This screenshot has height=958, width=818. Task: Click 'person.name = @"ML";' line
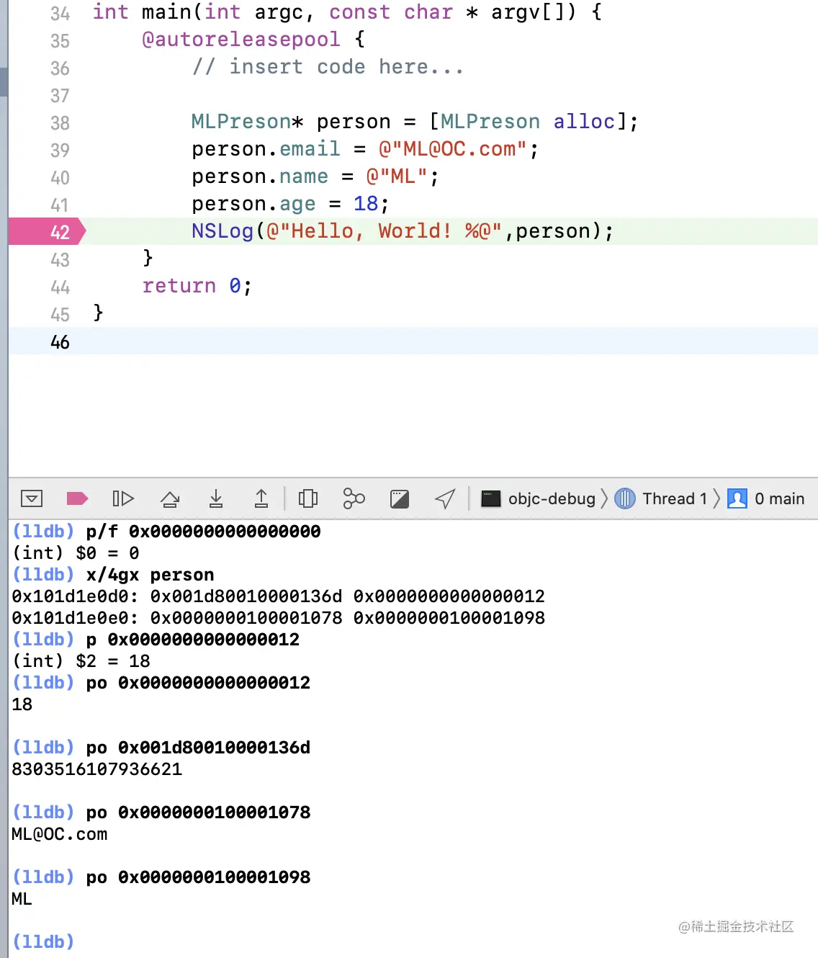point(315,176)
